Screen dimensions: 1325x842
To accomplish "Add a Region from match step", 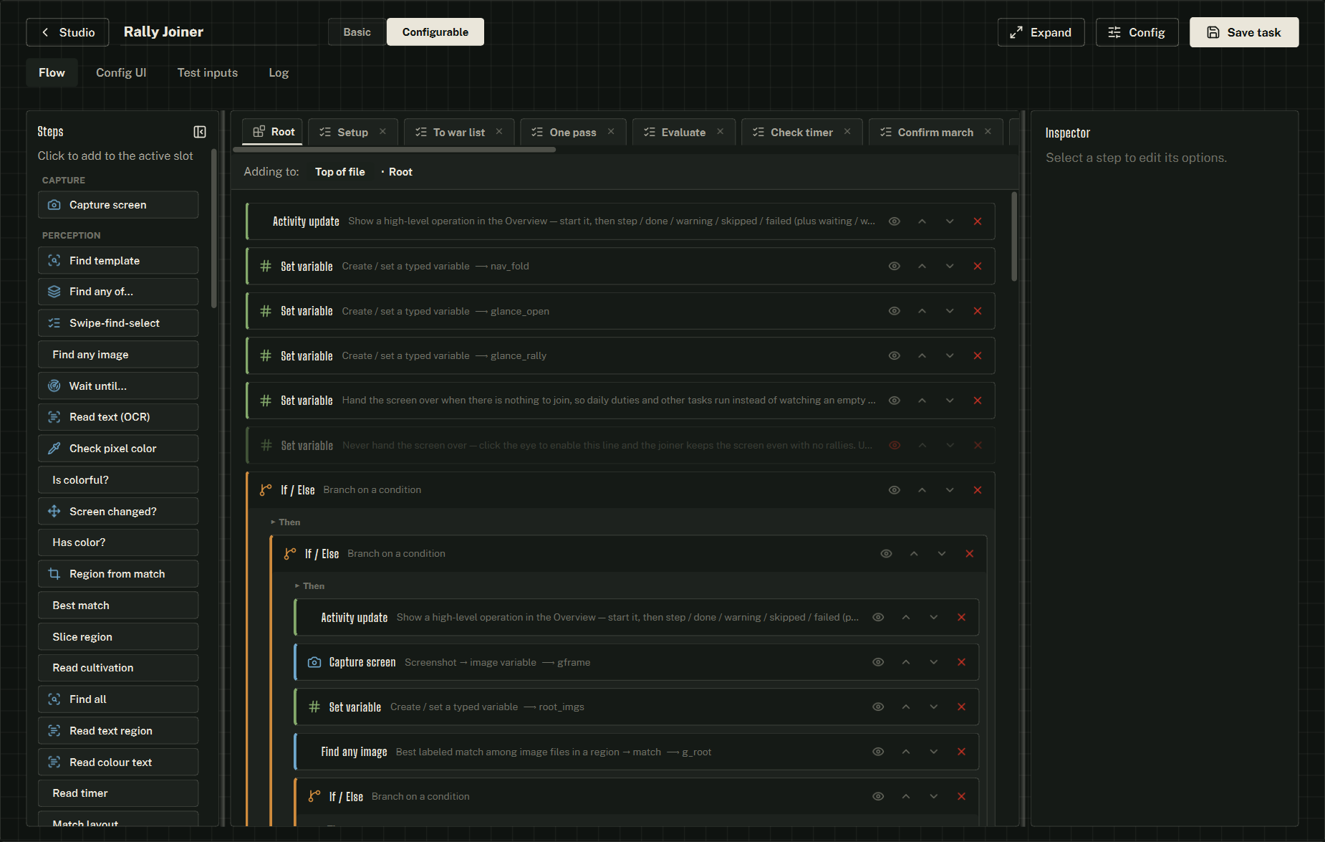I will click(118, 574).
